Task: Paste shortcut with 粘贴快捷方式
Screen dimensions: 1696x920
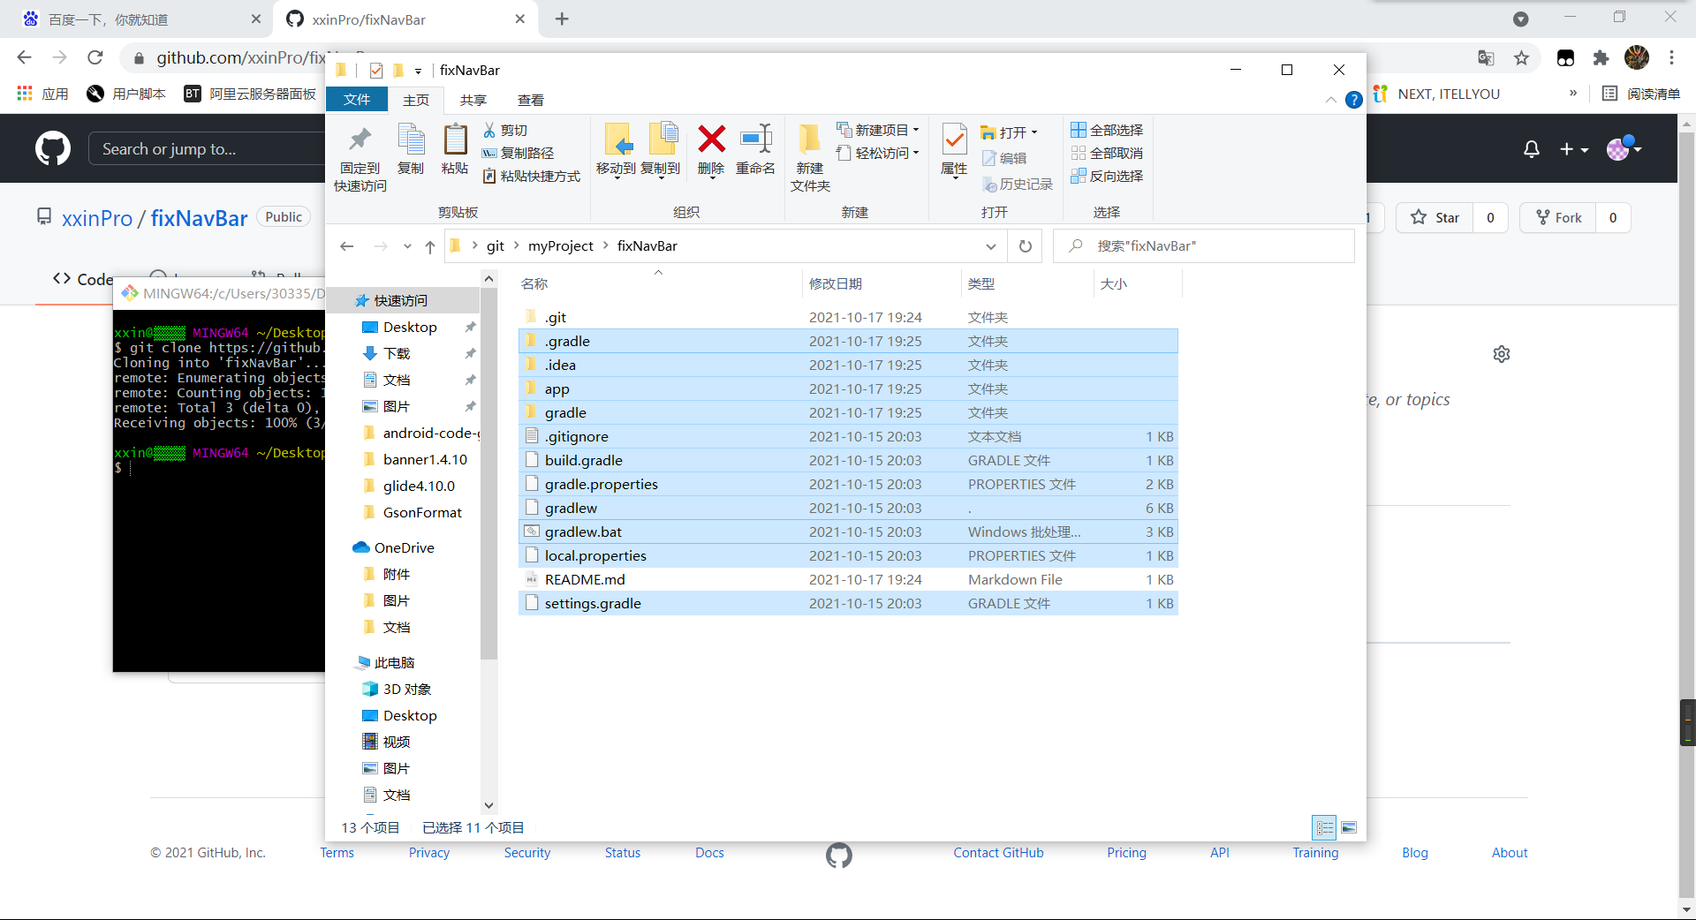Action: coord(532,176)
